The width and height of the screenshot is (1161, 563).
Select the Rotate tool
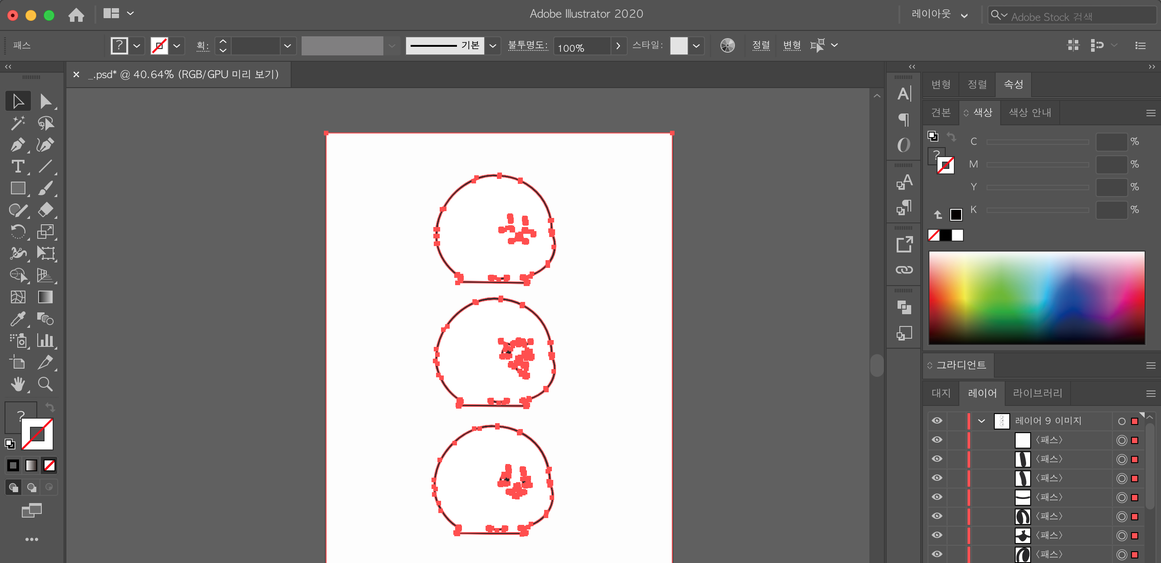(18, 232)
